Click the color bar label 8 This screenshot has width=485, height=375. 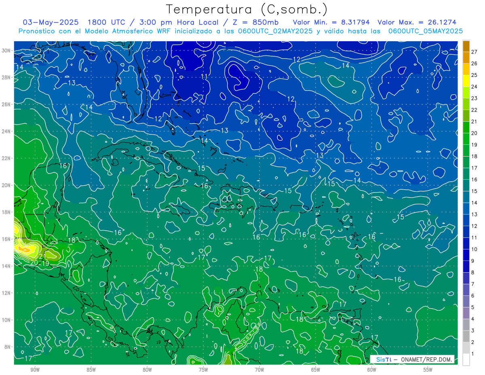pos(473,272)
